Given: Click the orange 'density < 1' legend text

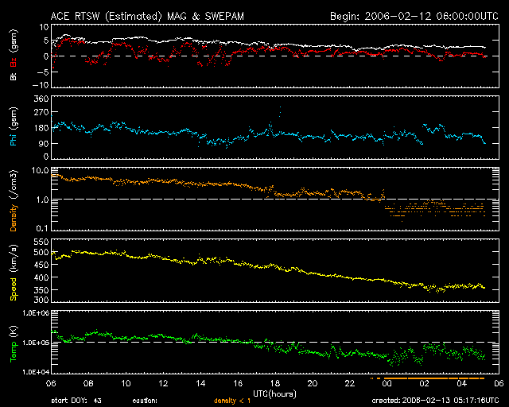Looking at the screenshot, I should tap(232, 401).
